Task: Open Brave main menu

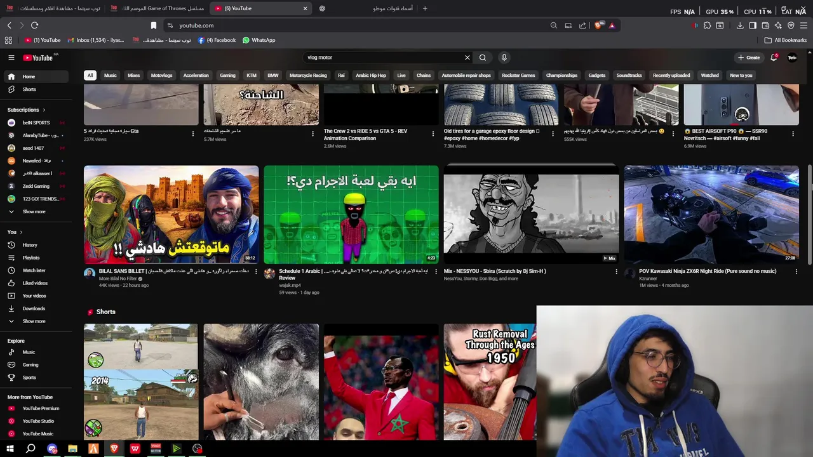Action: coord(804,25)
